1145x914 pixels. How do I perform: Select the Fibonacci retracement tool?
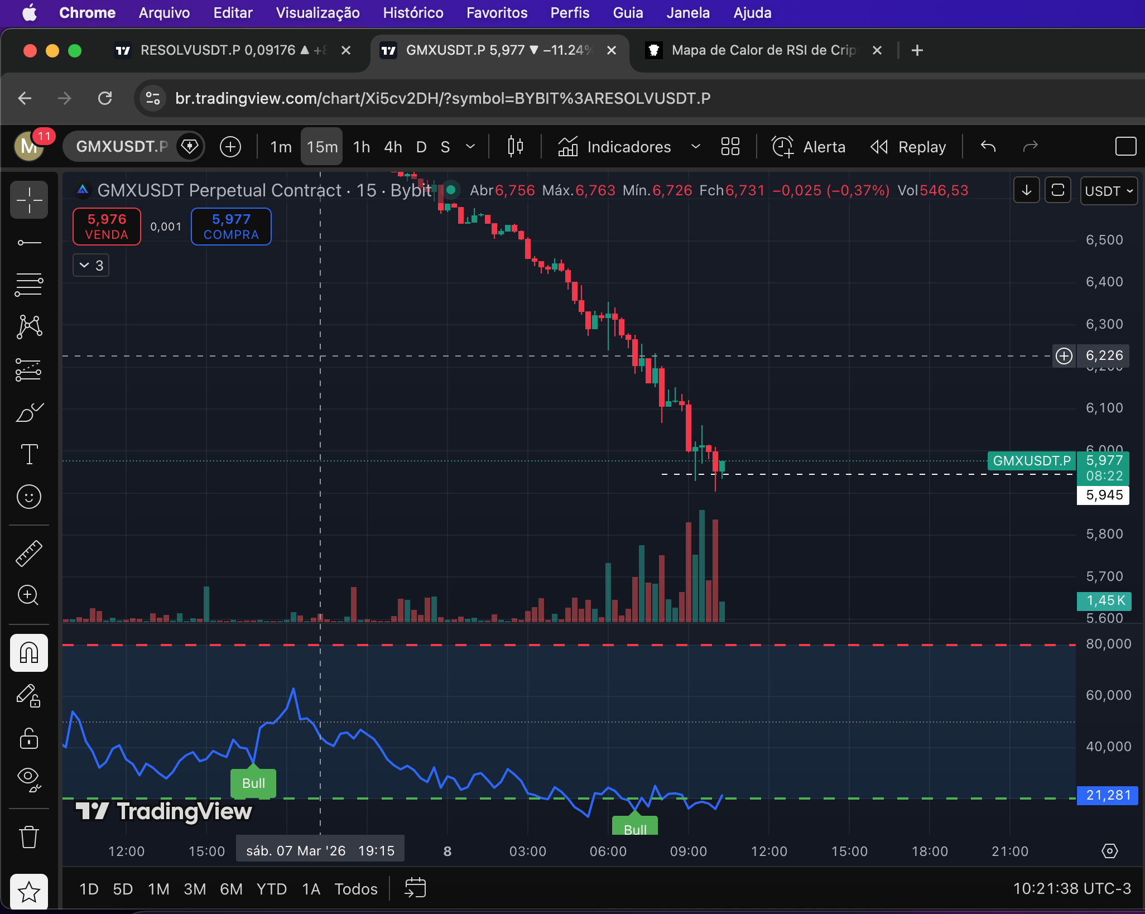pos(29,284)
